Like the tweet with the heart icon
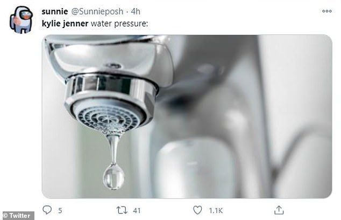Image resolution: width=341 pixels, height=220 pixels. tap(198, 210)
